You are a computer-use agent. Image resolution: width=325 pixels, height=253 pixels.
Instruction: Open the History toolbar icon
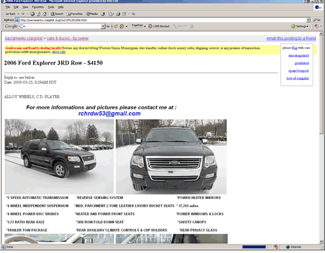pos(103,14)
